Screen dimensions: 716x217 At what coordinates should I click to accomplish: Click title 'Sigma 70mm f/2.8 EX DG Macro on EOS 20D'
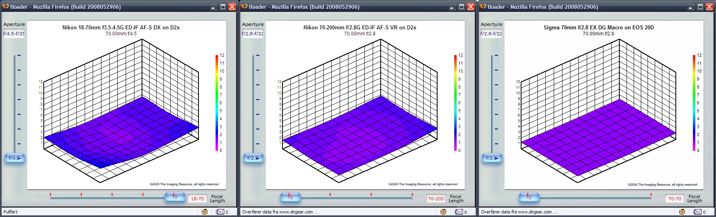pyautogui.click(x=599, y=27)
